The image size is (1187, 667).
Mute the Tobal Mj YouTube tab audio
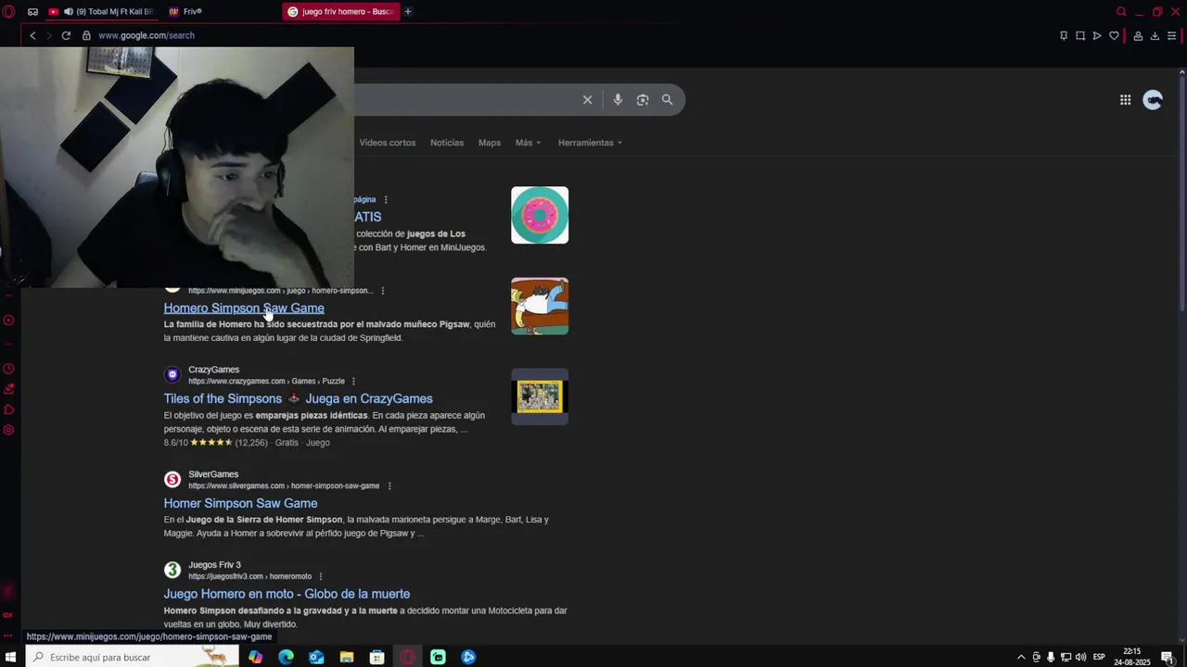tap(68, 11)
